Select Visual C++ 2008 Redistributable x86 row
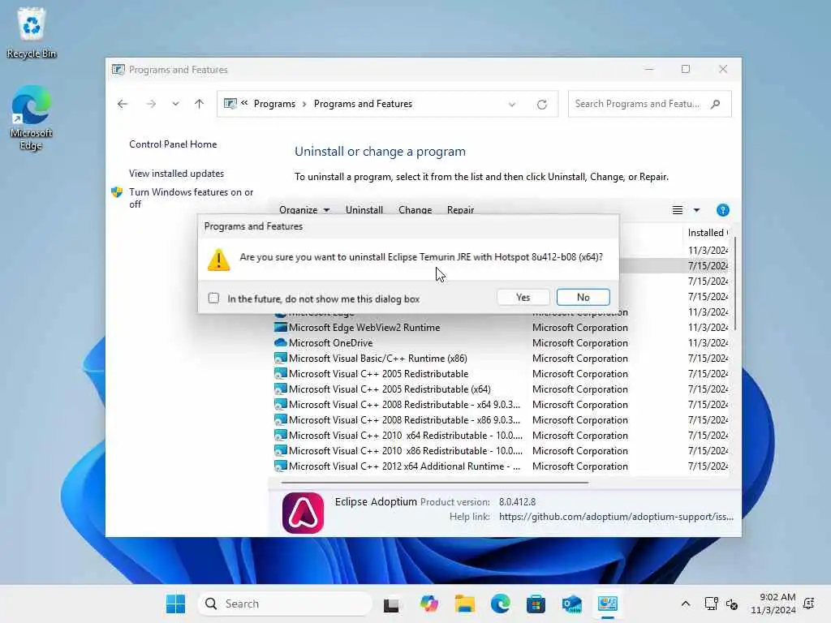Image resolution: width=831 pixels, height=623 pixels. click(x=501, y=419)
